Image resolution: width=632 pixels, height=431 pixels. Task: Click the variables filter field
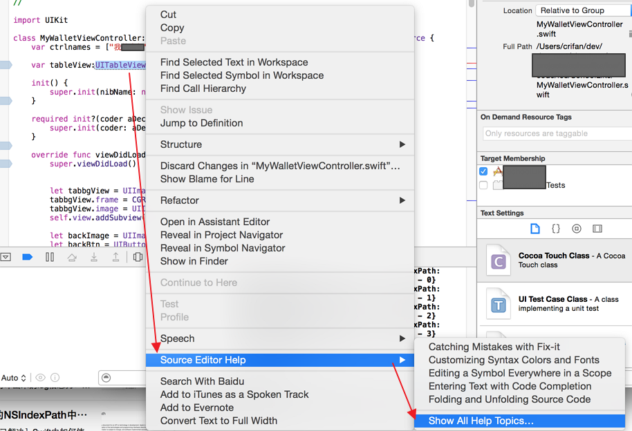pyautogui.click(x=122, y=378)
